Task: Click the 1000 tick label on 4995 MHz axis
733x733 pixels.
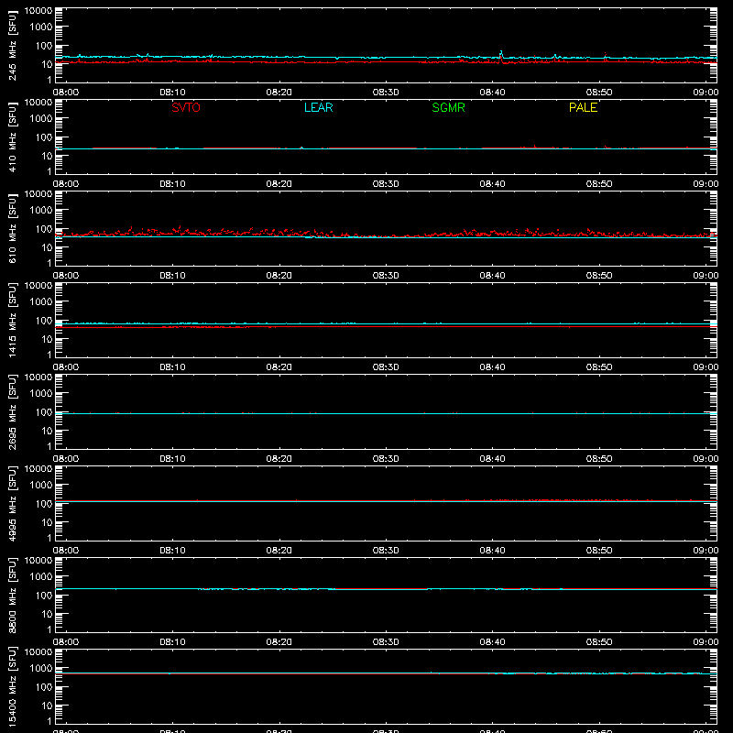Action: 41,486
